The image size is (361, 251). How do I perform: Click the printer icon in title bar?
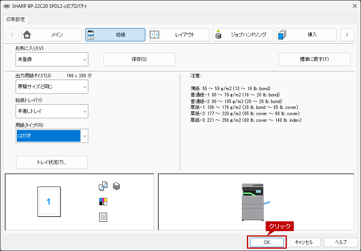click(x=7, y=6)
